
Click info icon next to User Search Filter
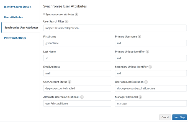coord(67,21)
